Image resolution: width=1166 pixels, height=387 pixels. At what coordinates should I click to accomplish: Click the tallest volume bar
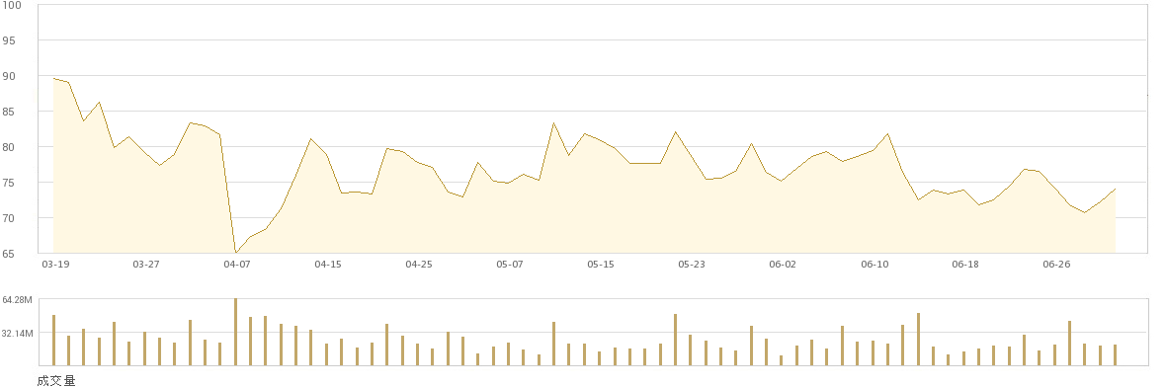[236, 332]
